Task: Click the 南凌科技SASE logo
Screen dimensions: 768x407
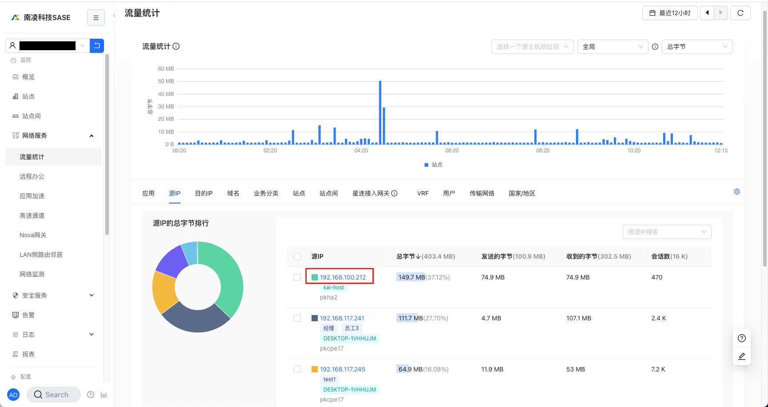Action: coord(41,17)
